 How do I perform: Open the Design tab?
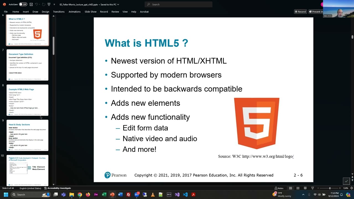click(x=45, y=12)
